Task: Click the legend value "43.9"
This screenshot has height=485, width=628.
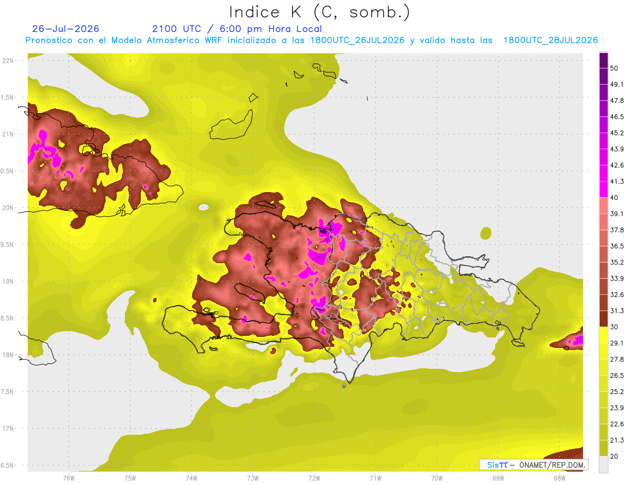Action: coord(617,149)
